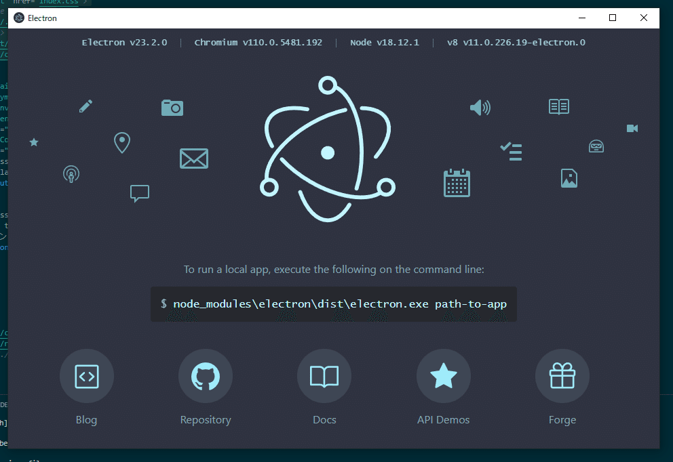
Task: Open the Blog code icon
Action: (x=87, y=376)
